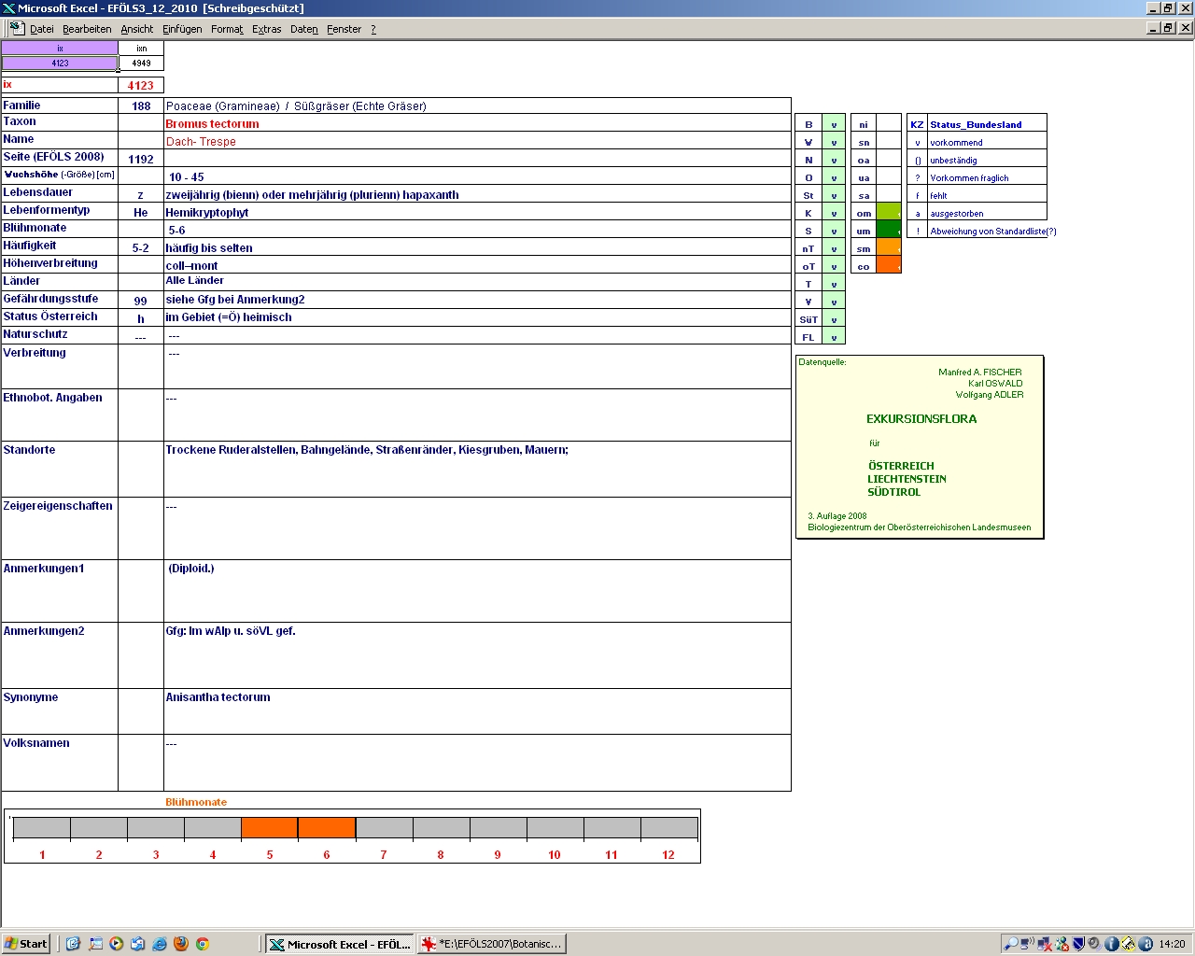The height and width of the screenshot is (956, 1195).
Task: Select the purple index cell showing 4123
Action: (x=60, y=63)
